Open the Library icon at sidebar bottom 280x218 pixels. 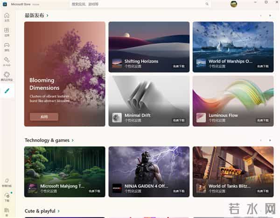pyautogui.click(x=7, y=212)
